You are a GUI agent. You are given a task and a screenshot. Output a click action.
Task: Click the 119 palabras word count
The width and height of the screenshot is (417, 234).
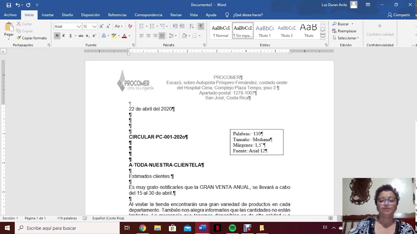click(x=67, y=218)
